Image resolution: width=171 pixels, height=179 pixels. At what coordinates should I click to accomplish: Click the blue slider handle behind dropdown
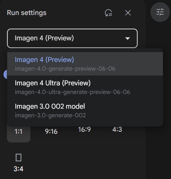point(5,74)
